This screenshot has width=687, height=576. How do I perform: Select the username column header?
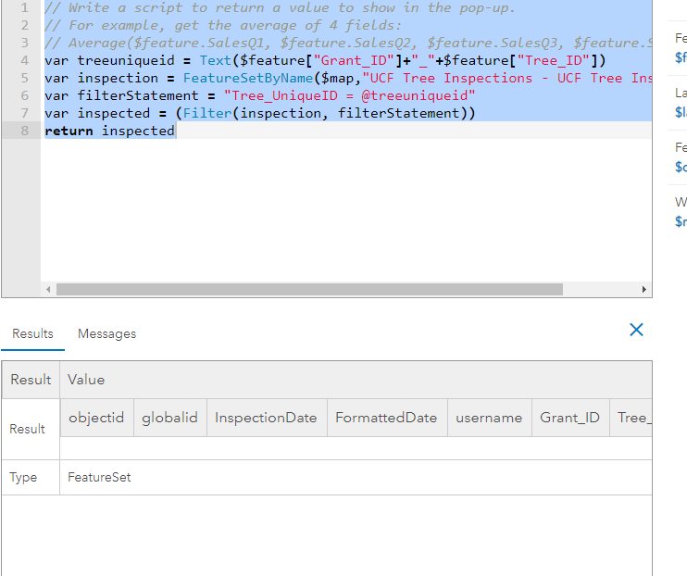pyautogui.click(x=489, y=418)
